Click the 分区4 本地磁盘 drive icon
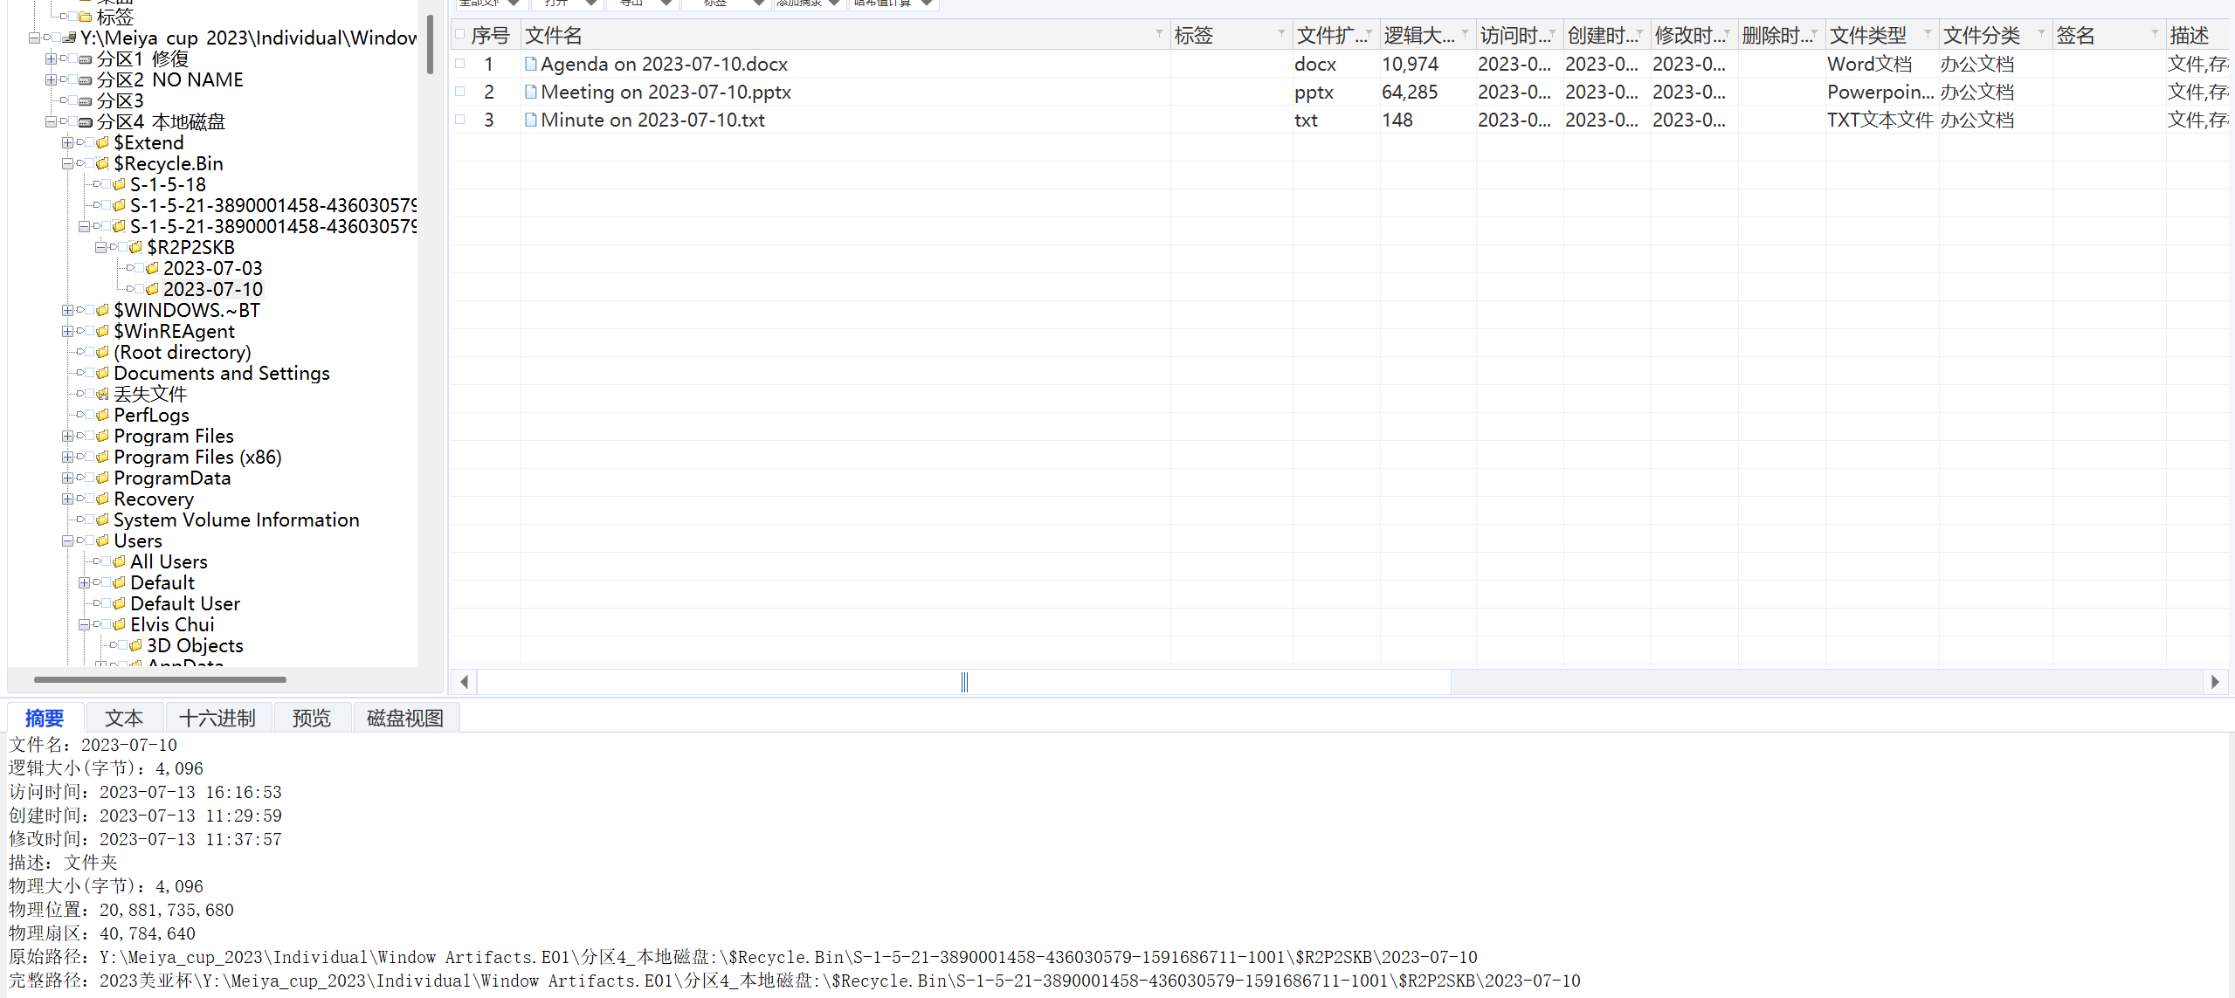This screenshot has height=998, width=2235. 86,122
